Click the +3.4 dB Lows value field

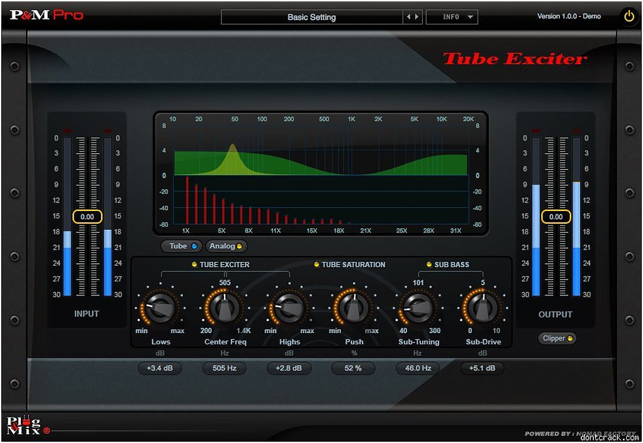[x=160, y=368]
